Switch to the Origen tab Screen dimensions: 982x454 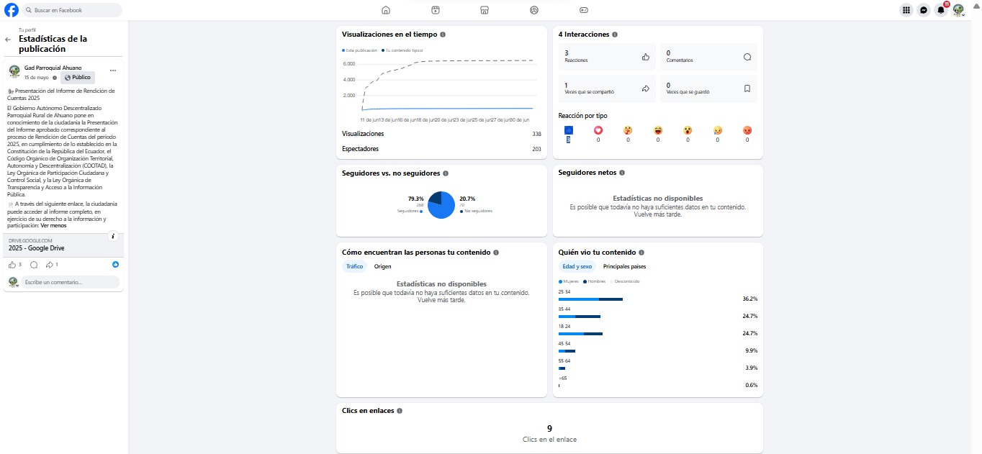pos(382,267)
